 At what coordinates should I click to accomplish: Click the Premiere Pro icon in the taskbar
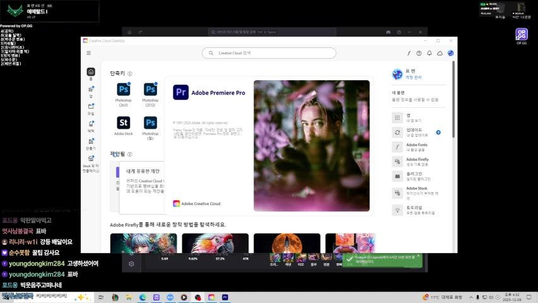tap(225, 297)
